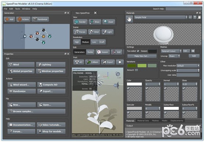Open the Season edit button

point(103,52)
